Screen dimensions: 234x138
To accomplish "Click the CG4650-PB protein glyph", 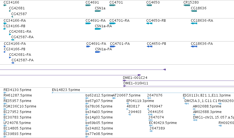I will pos(150,46).
